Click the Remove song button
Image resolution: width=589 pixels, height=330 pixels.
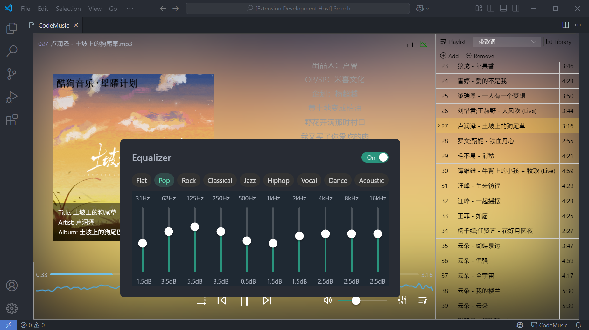480,56
